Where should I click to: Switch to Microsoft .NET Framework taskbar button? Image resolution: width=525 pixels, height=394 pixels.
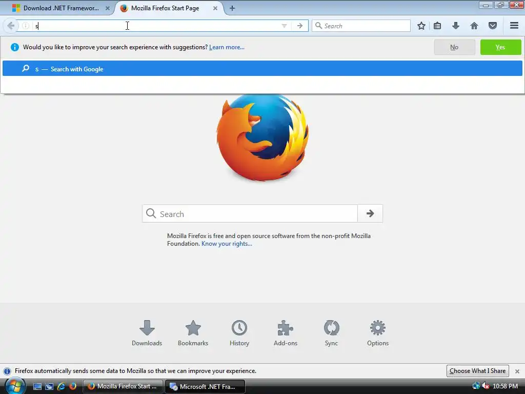[205, 387]
